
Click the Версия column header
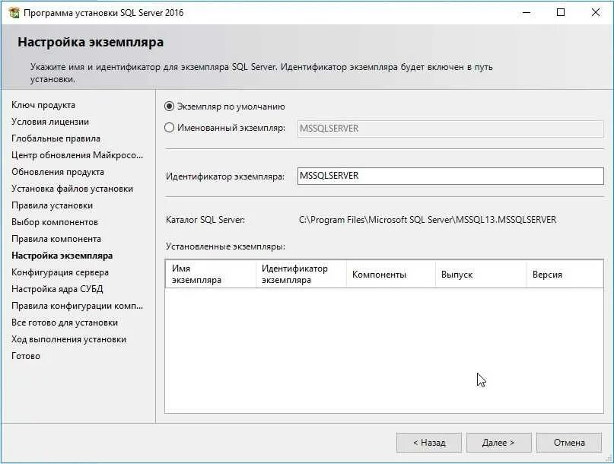[x=565, y=274]
